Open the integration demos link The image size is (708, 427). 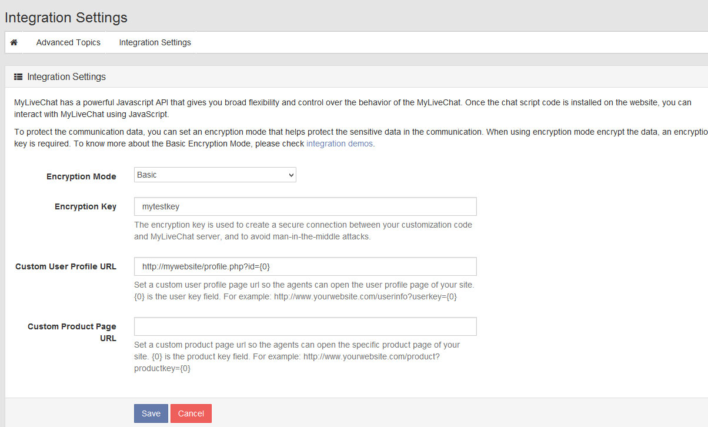coord(339,144)
